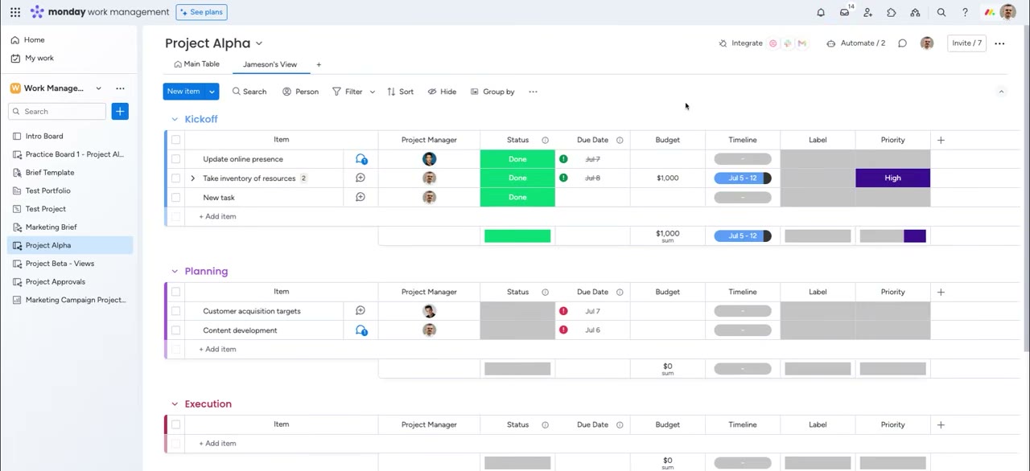Open Automate / 2 panel
This screenshot has height=471, width=1030.
click(855, 43)
